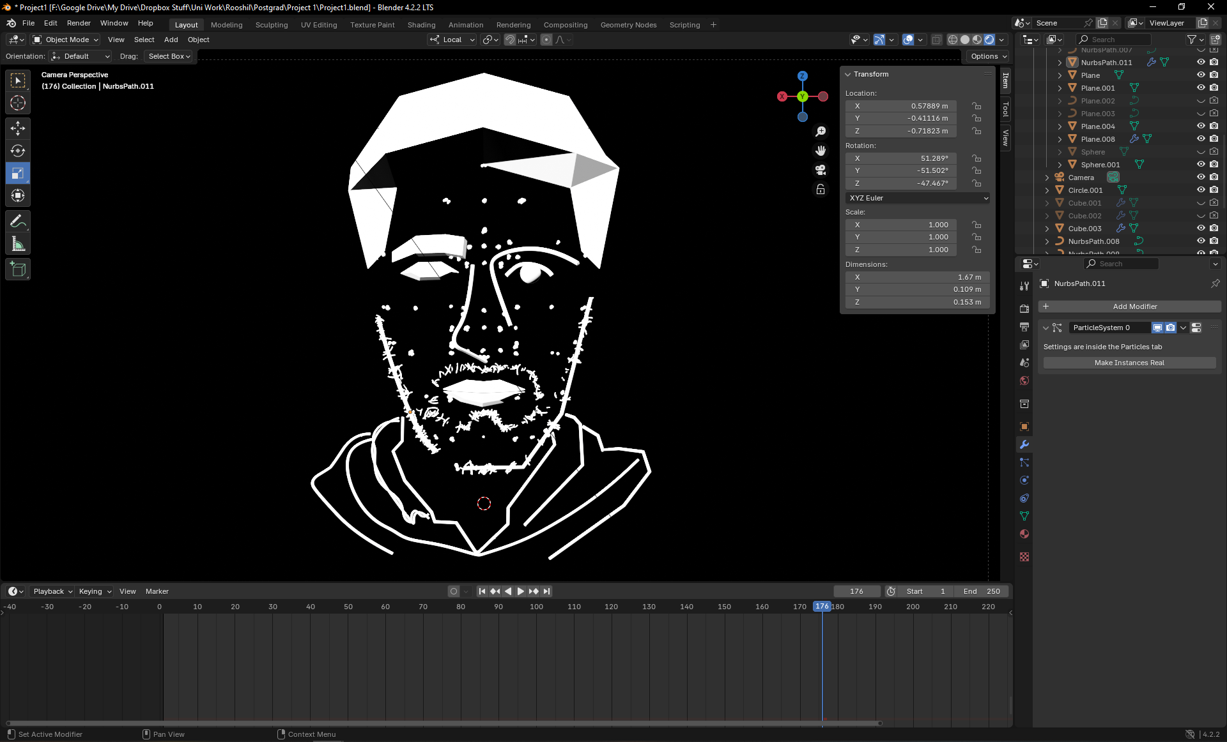Open the Render menu

coord(79,23)
